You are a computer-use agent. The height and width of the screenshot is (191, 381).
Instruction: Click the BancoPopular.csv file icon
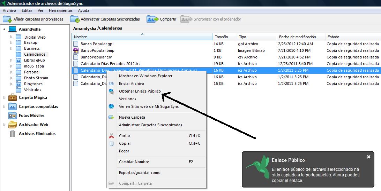click(76, 57)
